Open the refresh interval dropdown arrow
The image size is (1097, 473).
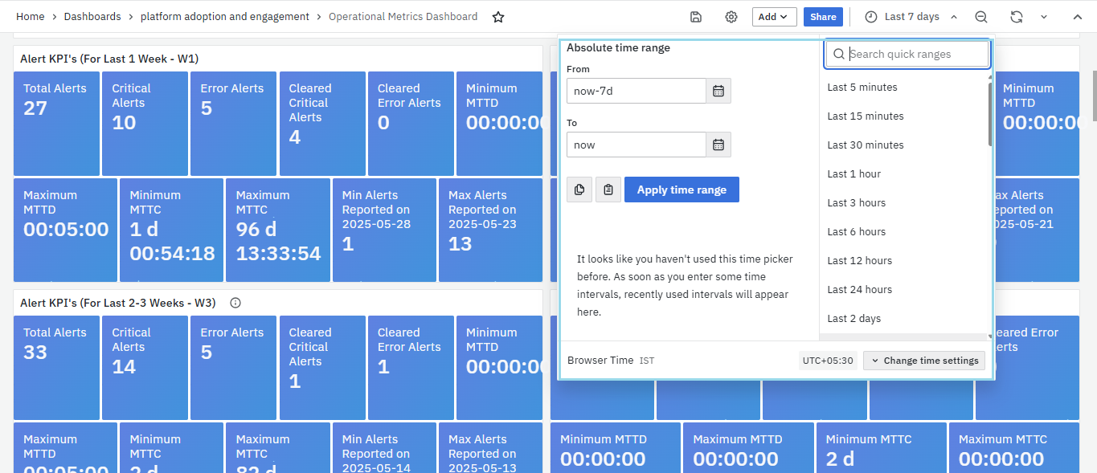[1044, 17]
